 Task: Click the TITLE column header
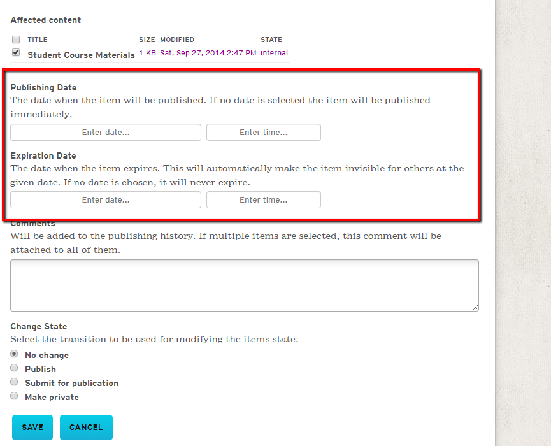point(38,40)
